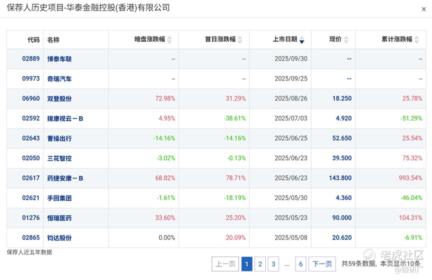
Task: Go to page 3
Action: [x=273, y=264]
